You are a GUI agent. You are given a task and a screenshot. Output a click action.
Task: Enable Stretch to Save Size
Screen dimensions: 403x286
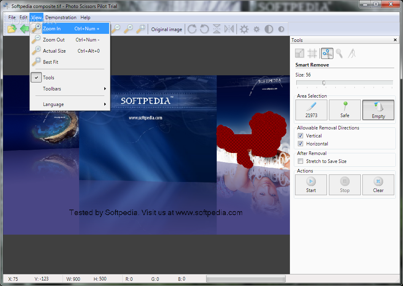coord(300,161)
